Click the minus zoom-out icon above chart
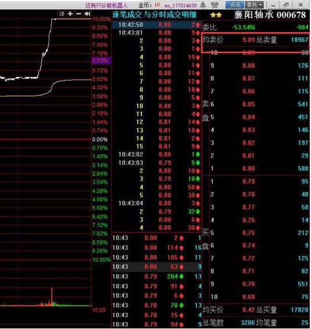311x329 pixels. [79, 14]
